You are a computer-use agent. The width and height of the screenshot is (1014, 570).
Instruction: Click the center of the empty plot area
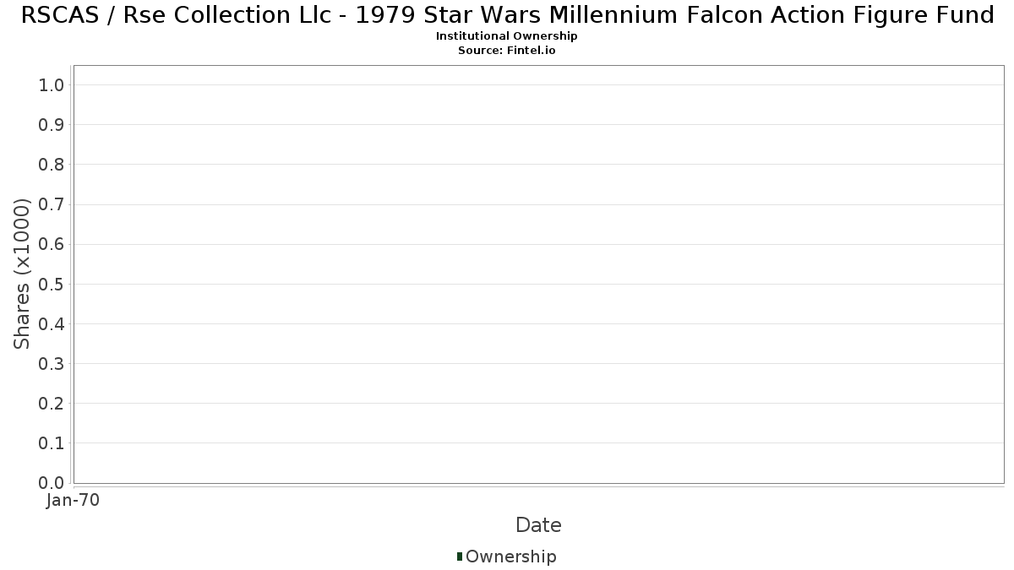pyautogui.click(x=538, y=274)
